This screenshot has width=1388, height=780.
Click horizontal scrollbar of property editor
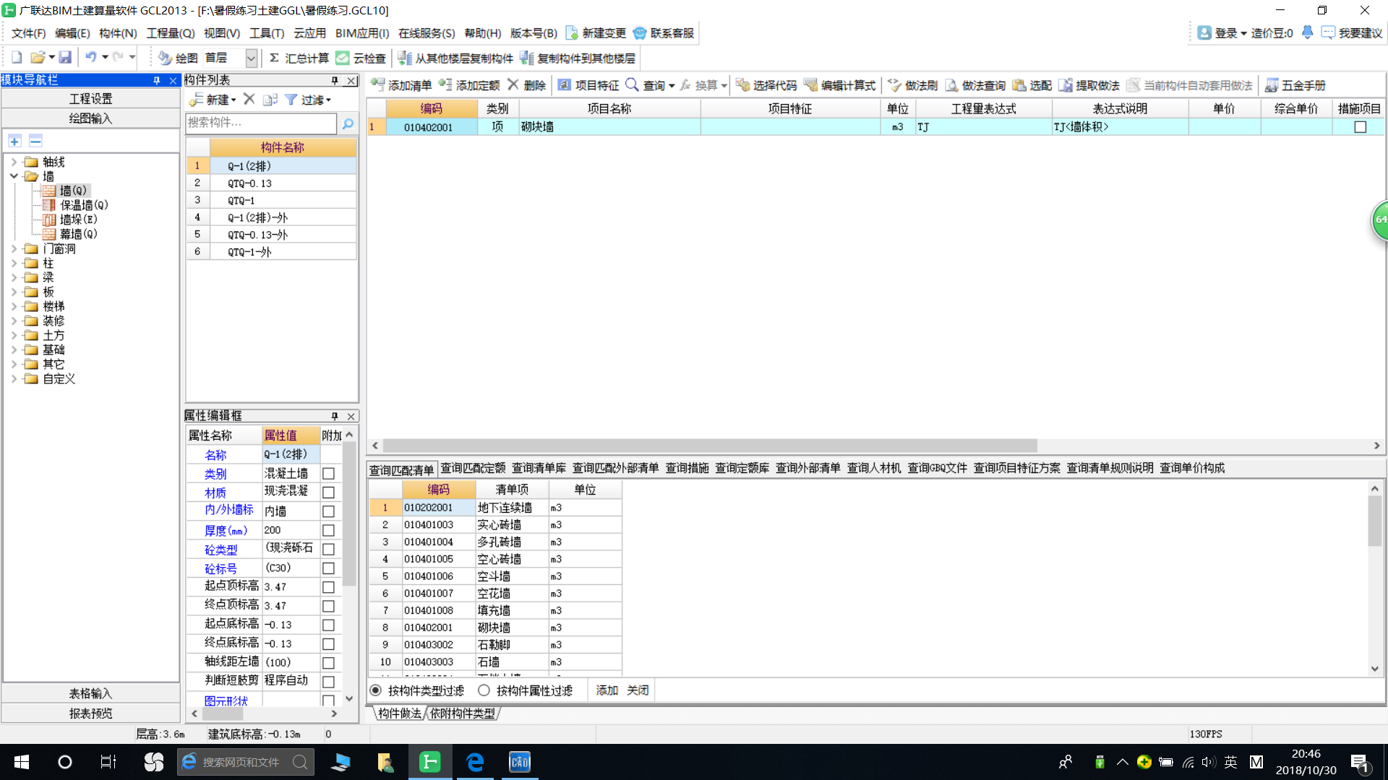pos(221,714)
